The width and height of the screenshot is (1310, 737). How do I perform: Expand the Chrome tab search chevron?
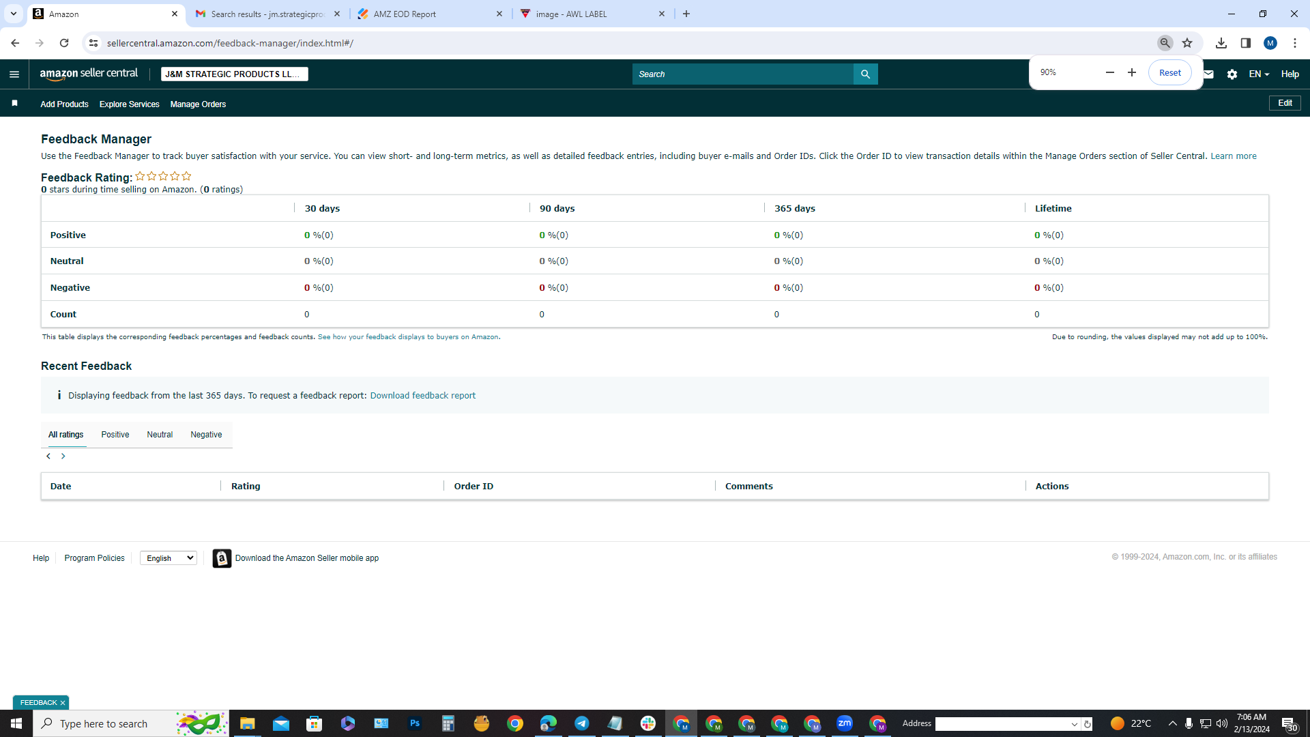click(14, 14)
